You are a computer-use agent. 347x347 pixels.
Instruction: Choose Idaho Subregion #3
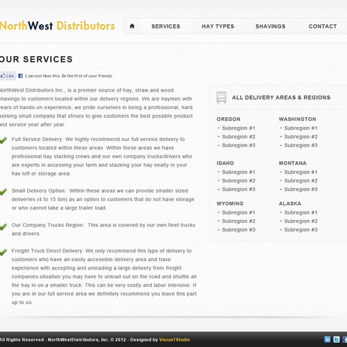tap(239, 189)
